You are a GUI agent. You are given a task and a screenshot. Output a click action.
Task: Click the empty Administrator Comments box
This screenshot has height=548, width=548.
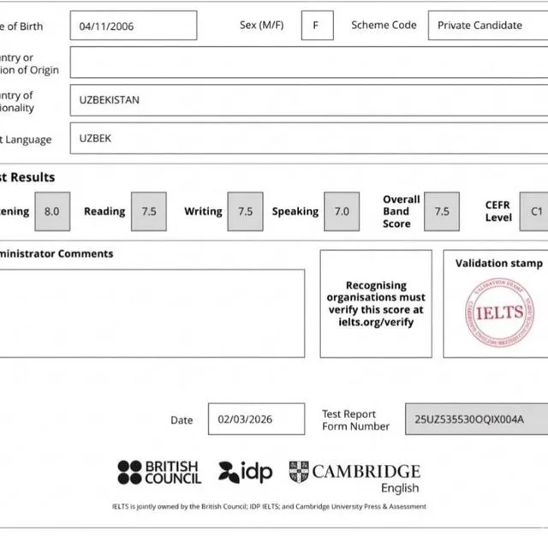[152, 313]
